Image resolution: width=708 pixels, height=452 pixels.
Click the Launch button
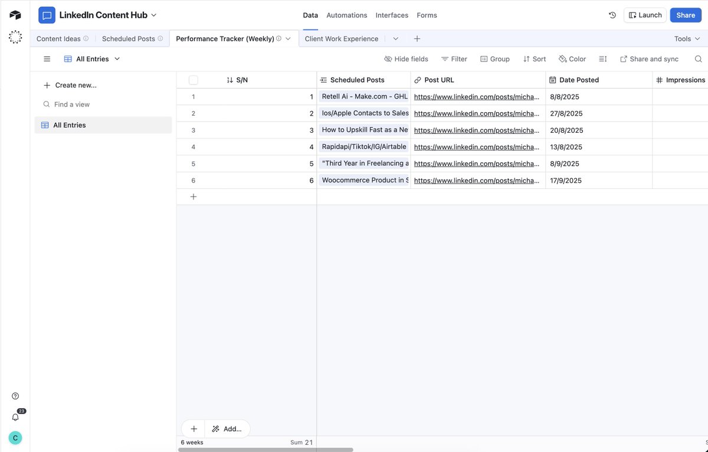645,15
